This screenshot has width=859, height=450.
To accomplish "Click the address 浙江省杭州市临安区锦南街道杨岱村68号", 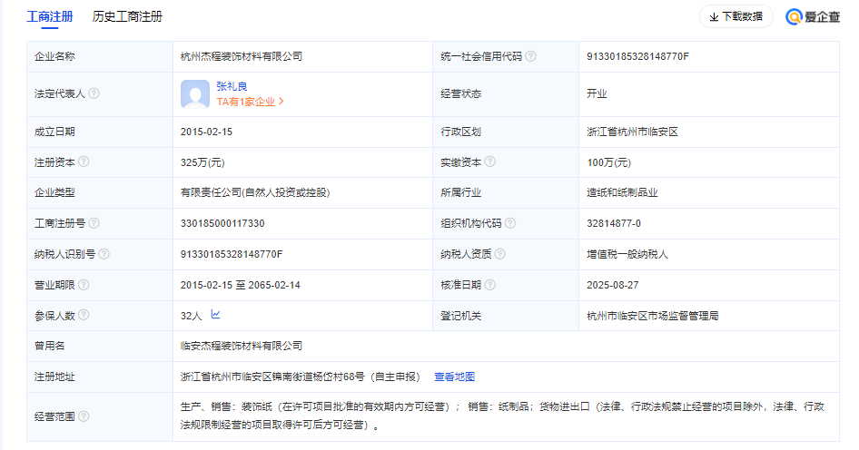I will [272, 377].
